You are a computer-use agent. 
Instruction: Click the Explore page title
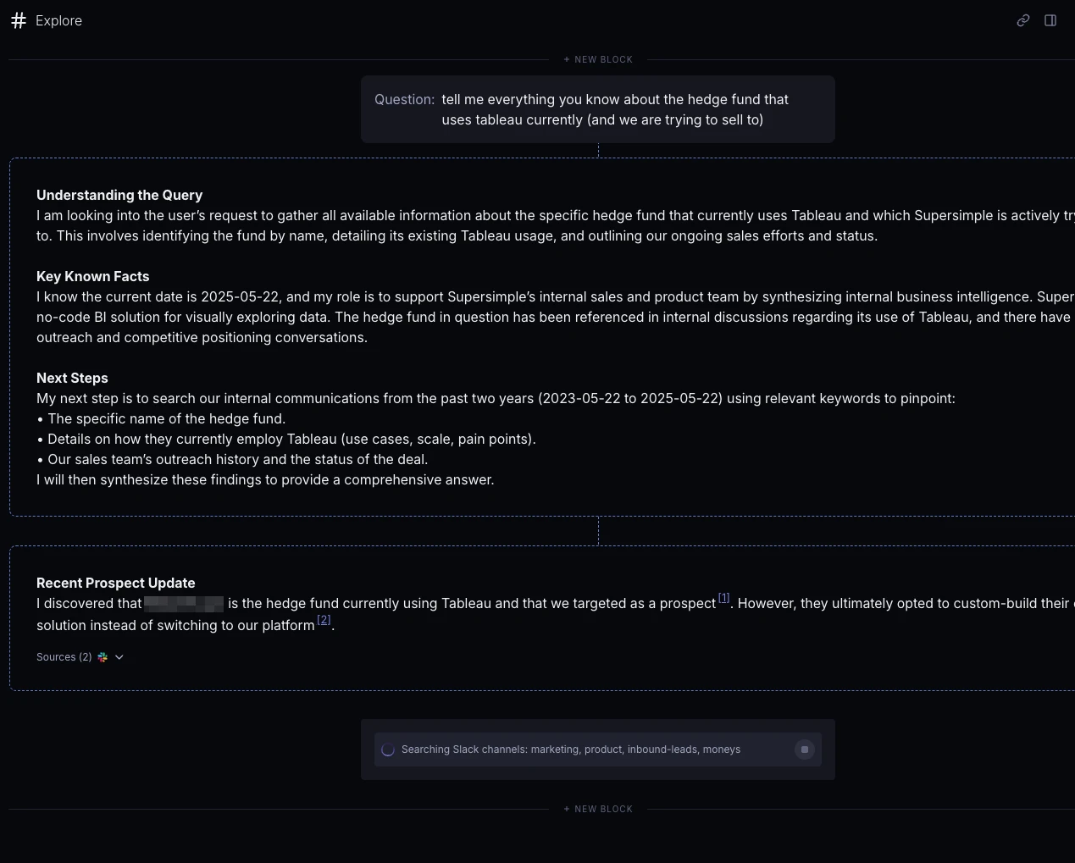pos(58,20)
